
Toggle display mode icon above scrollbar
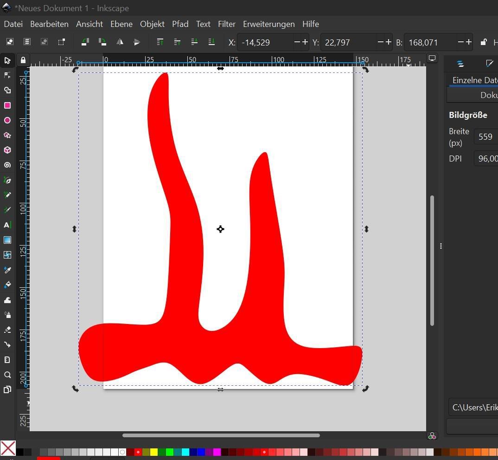click(x=432, y=58)
